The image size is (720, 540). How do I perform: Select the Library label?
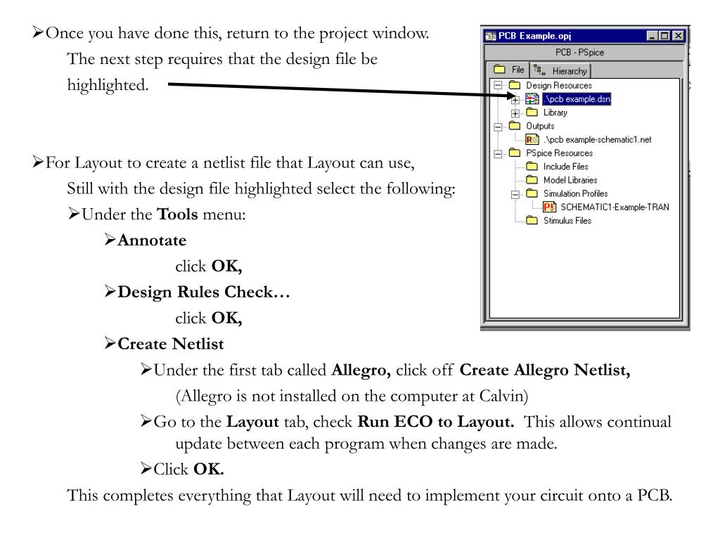tap(555, 112)
